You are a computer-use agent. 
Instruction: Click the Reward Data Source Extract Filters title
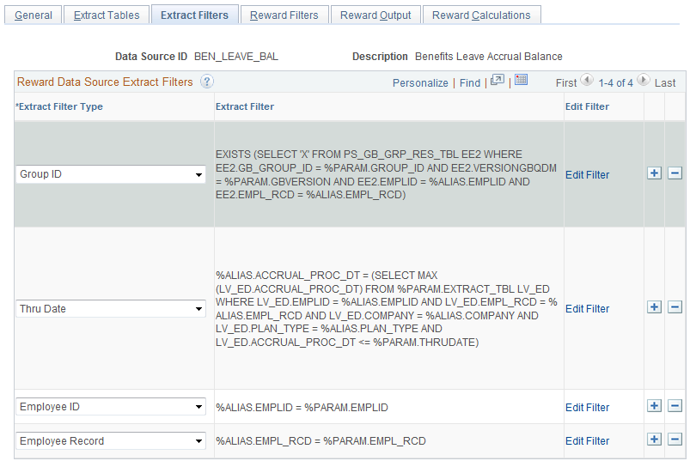pos(105,82)
